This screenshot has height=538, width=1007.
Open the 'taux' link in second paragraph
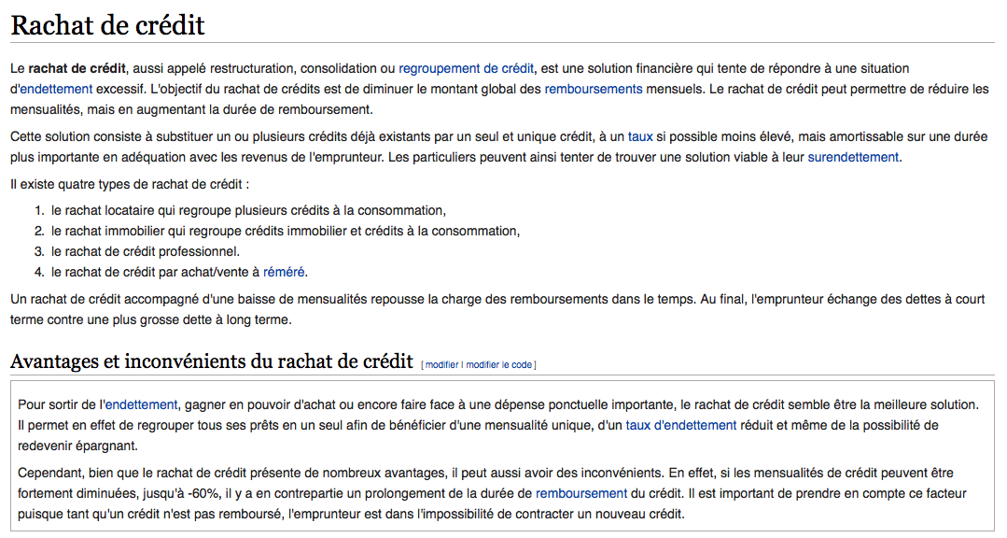tap(640, 136)
